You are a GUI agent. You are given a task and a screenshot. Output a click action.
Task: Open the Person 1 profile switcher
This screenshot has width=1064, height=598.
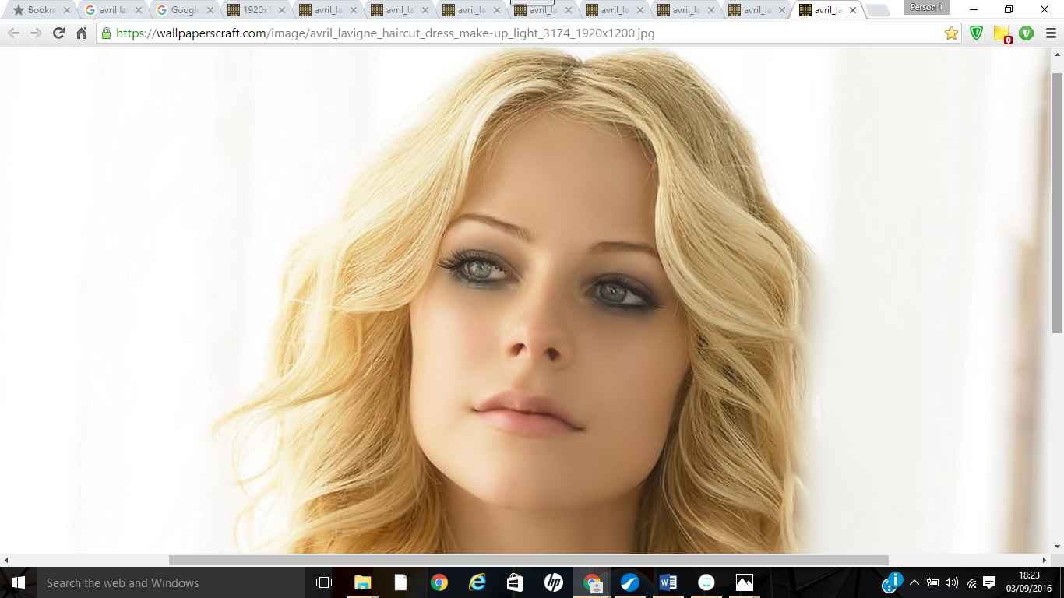pyautogui.click(x=926, y=8)
